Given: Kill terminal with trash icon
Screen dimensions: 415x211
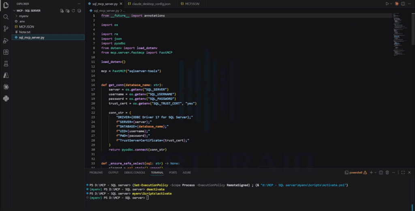Looking at the screenshot, I should point(387,172).
